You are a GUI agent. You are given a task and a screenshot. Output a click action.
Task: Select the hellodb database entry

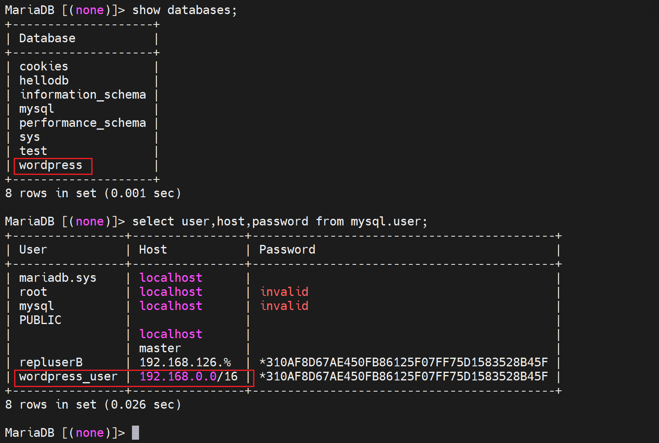(x=44, y=80)
